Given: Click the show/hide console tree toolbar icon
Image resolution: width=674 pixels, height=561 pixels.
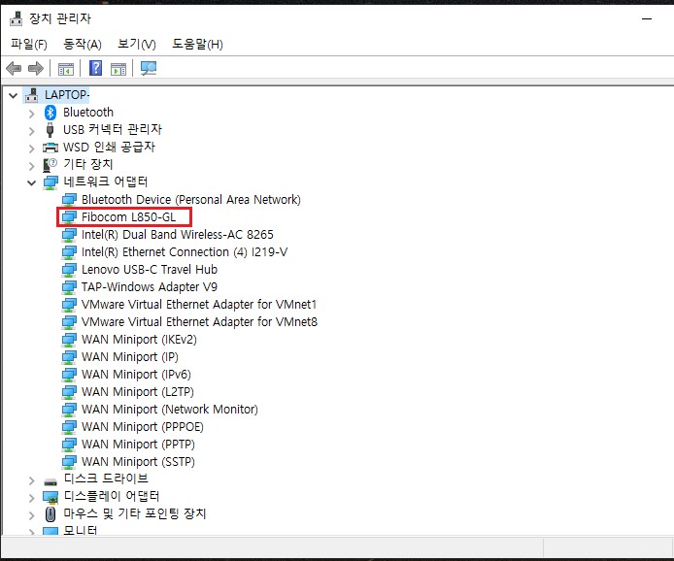Looking at the screenshot, I should tap(66, 69).
